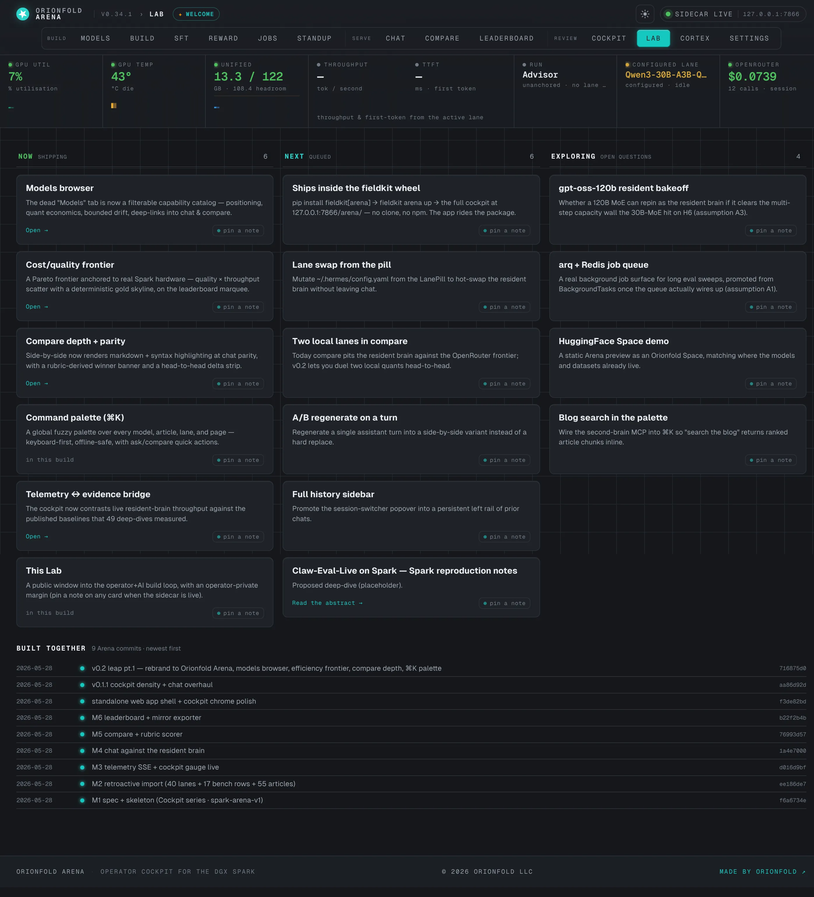Click commit 'M1 spec + skeleton' row

411,800
